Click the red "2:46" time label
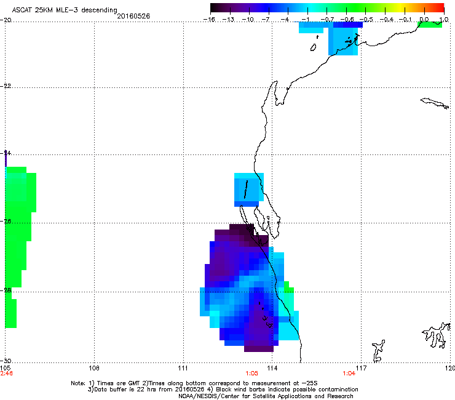The width and height of the screenshot is (455, 400). pos(6,374)
